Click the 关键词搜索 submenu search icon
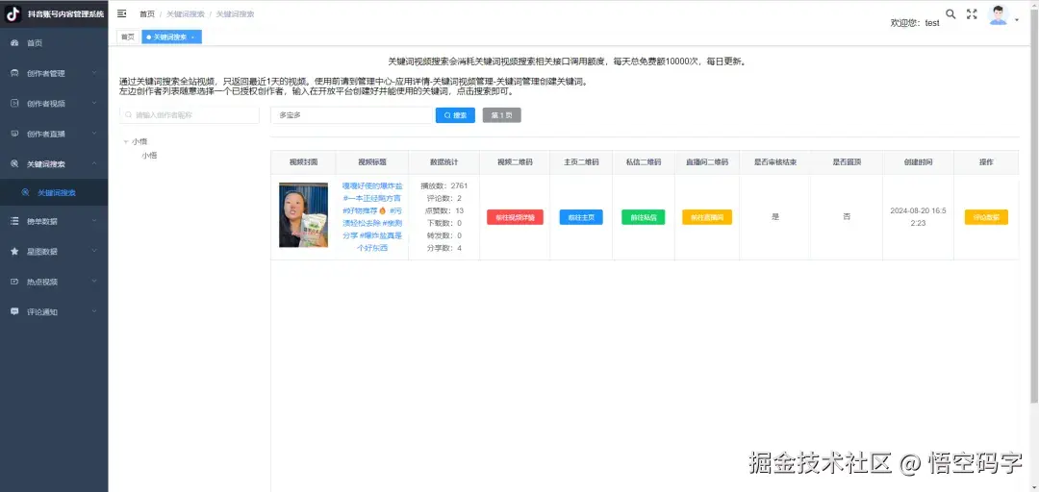Screen dimensions: 1039x492 [x=26, y=193]
